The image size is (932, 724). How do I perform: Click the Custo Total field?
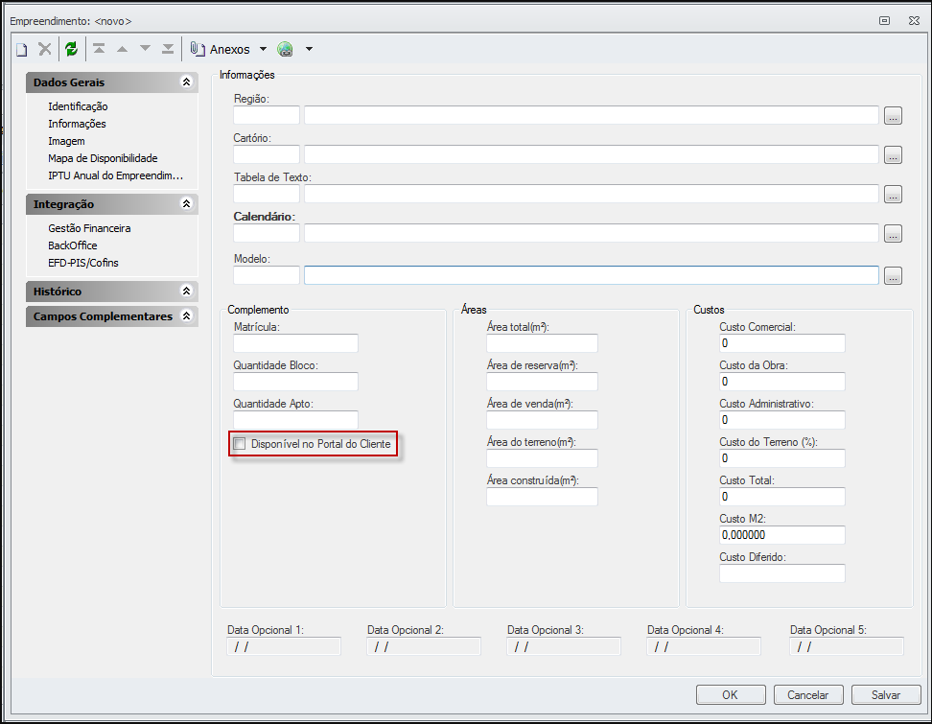pos(781,497)
